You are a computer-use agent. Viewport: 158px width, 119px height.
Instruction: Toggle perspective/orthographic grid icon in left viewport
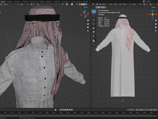click(88, 31)
